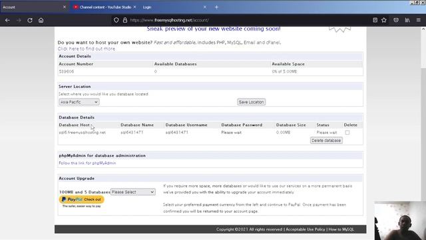
Task: Tick the Delete checkbox for sql6431471
Action: [347, 133]
